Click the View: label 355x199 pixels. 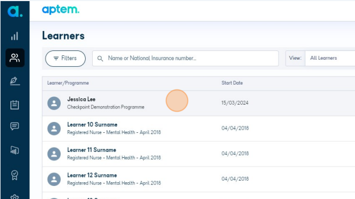pos(295,58)
